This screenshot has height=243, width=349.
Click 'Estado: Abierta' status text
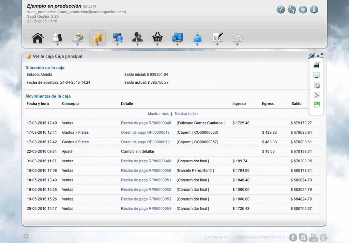pyautogui.click(x=40, y=75)
